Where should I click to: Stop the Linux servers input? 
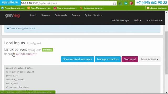point(130,59)
